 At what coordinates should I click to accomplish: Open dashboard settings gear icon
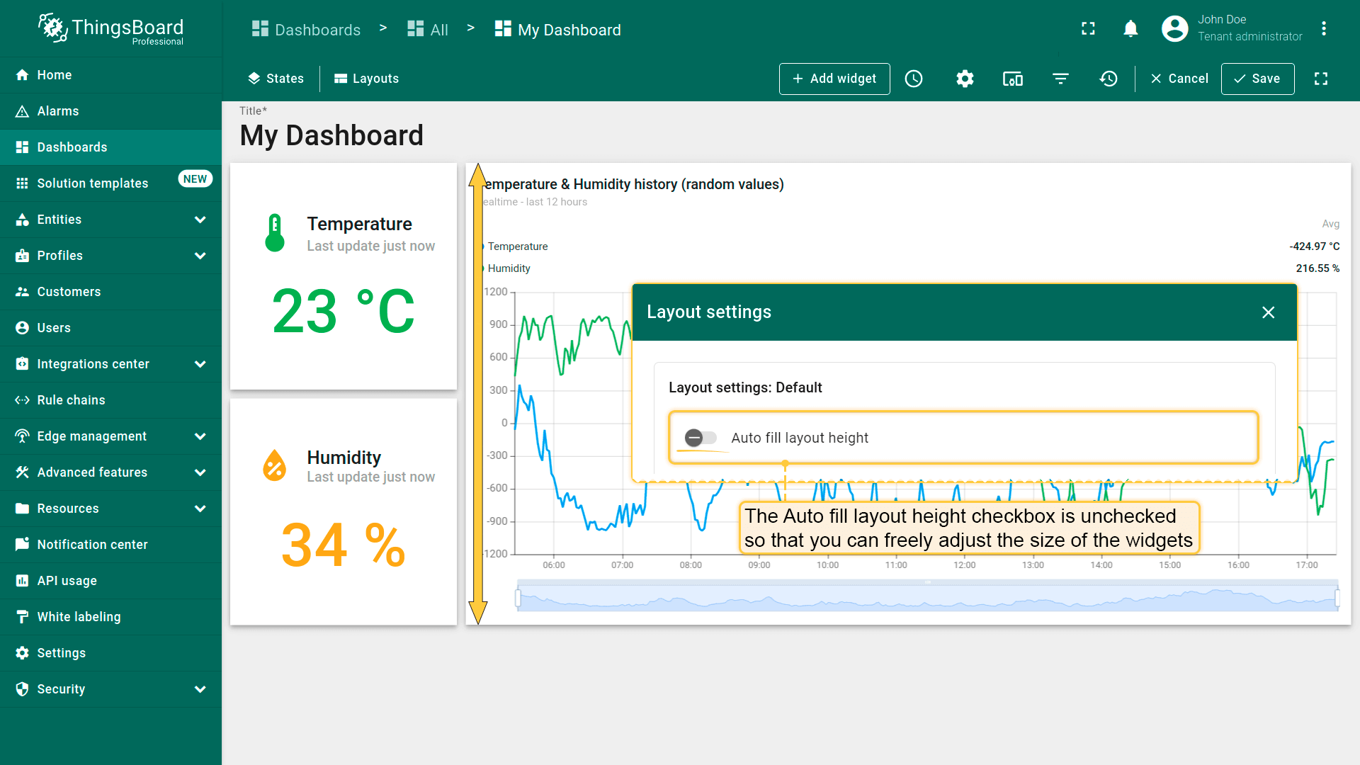[x=965, y=79]
